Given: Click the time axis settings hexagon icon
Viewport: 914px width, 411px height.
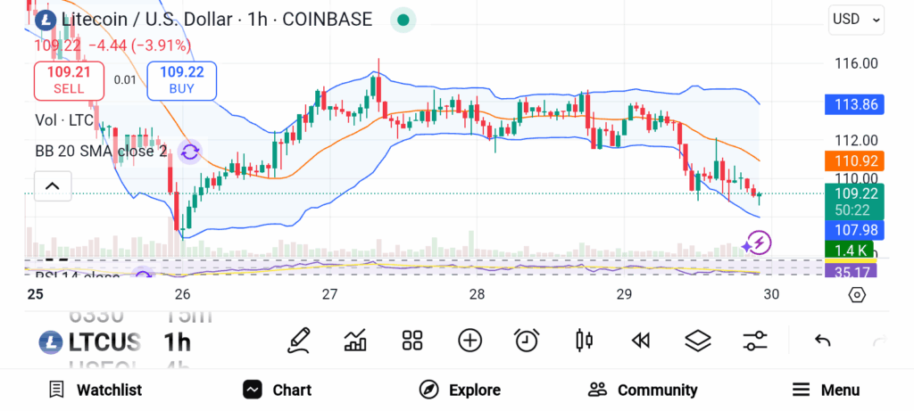Looking at the screenshot, I should 857,294.
